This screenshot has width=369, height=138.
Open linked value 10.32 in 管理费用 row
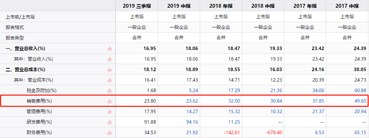pyautogui.click(x=276, y=111)
